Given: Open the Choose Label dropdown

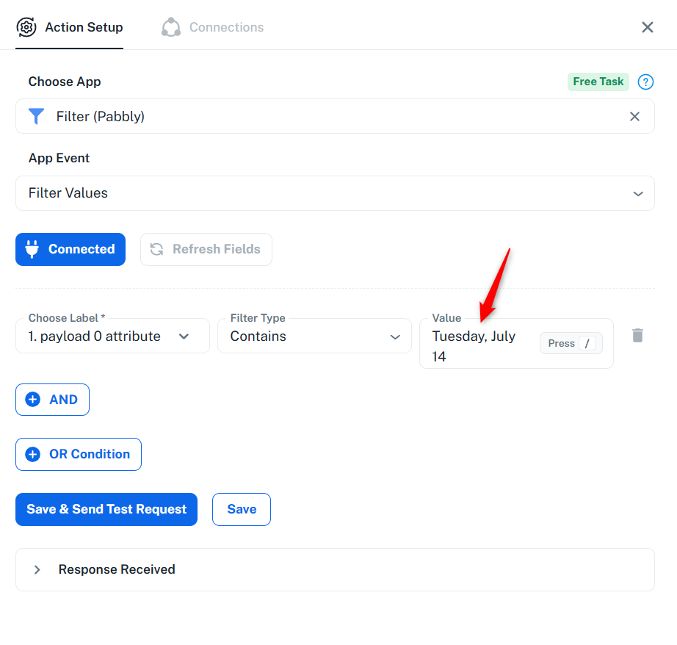Looking at the screenshot, I should point(112,336).
